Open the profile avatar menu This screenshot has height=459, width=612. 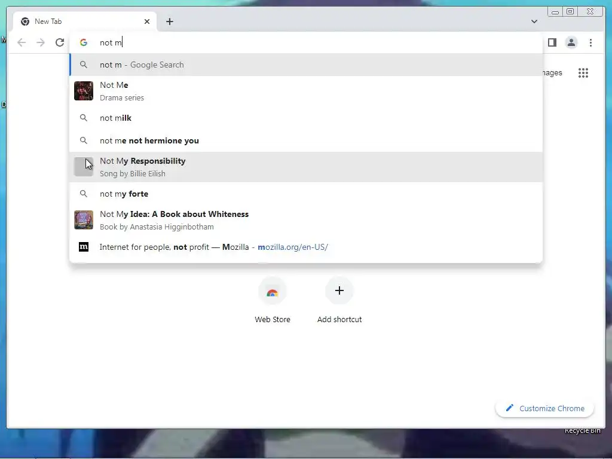[571, 42]
